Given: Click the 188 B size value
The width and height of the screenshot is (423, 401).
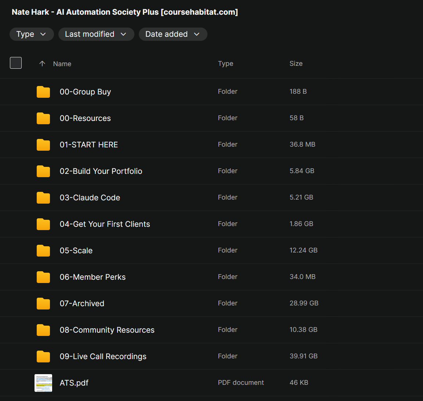Looking at the screenshot, I should point(298,92).
